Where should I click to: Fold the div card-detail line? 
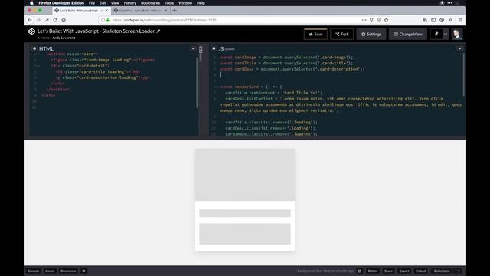pyautogui.click(x=38, y=66)
